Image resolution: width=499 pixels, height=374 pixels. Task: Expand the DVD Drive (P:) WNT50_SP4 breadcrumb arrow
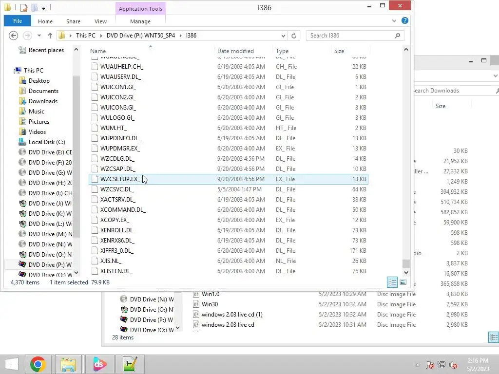(x=181, y=36)
